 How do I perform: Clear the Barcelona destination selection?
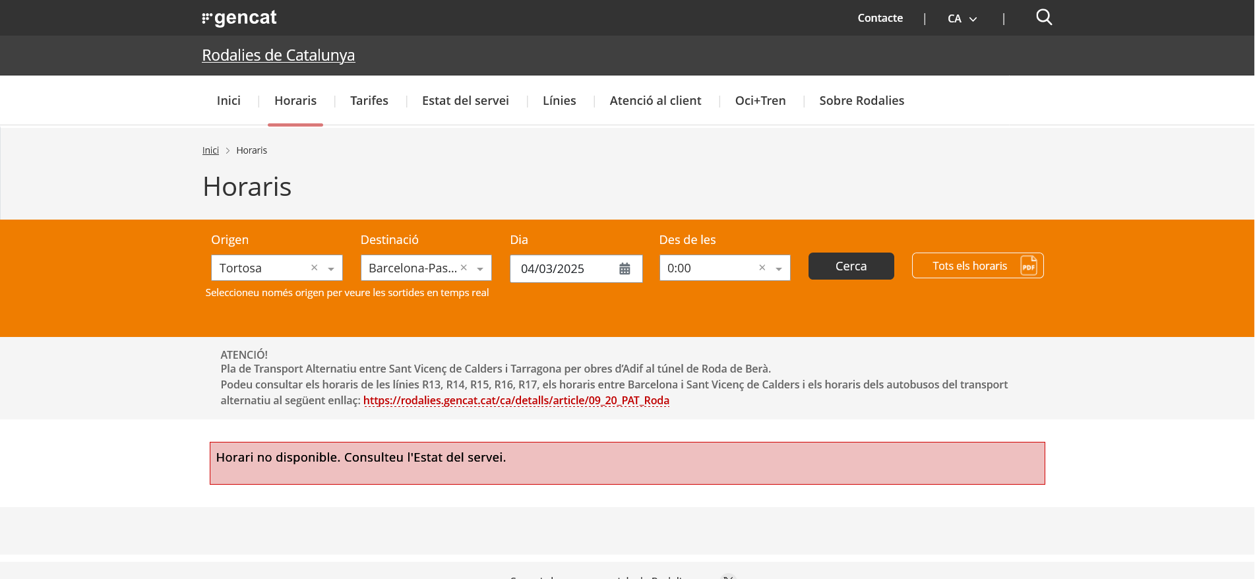pos(464,268)
